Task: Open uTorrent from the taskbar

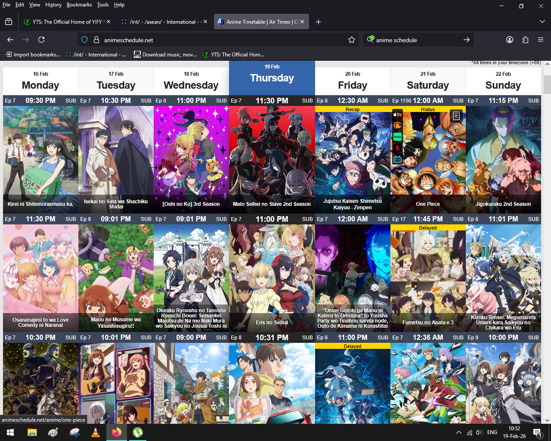Action: [x=138, y=432]
